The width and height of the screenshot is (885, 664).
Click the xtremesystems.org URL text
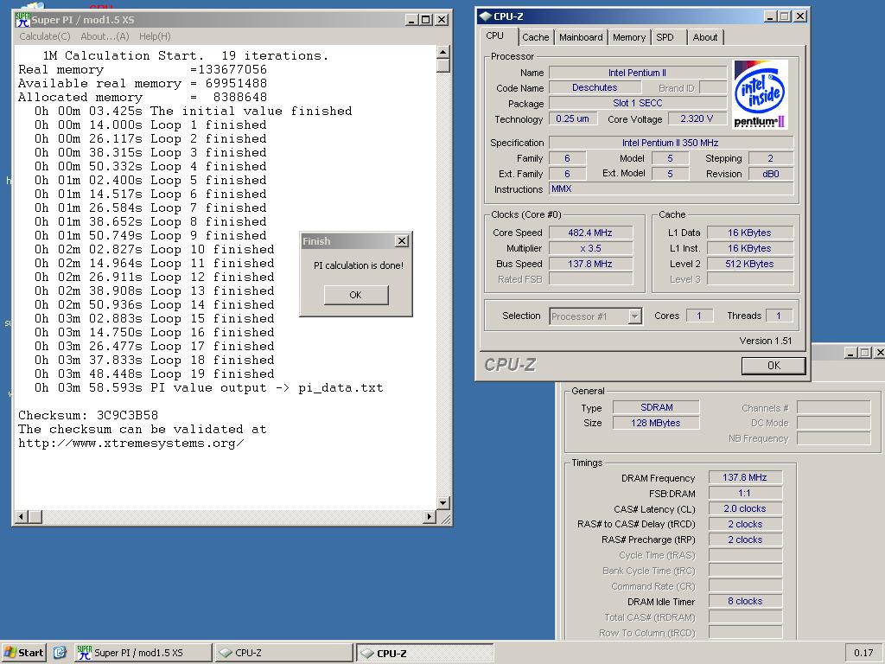pyautogui.click(x=131, y=444)
